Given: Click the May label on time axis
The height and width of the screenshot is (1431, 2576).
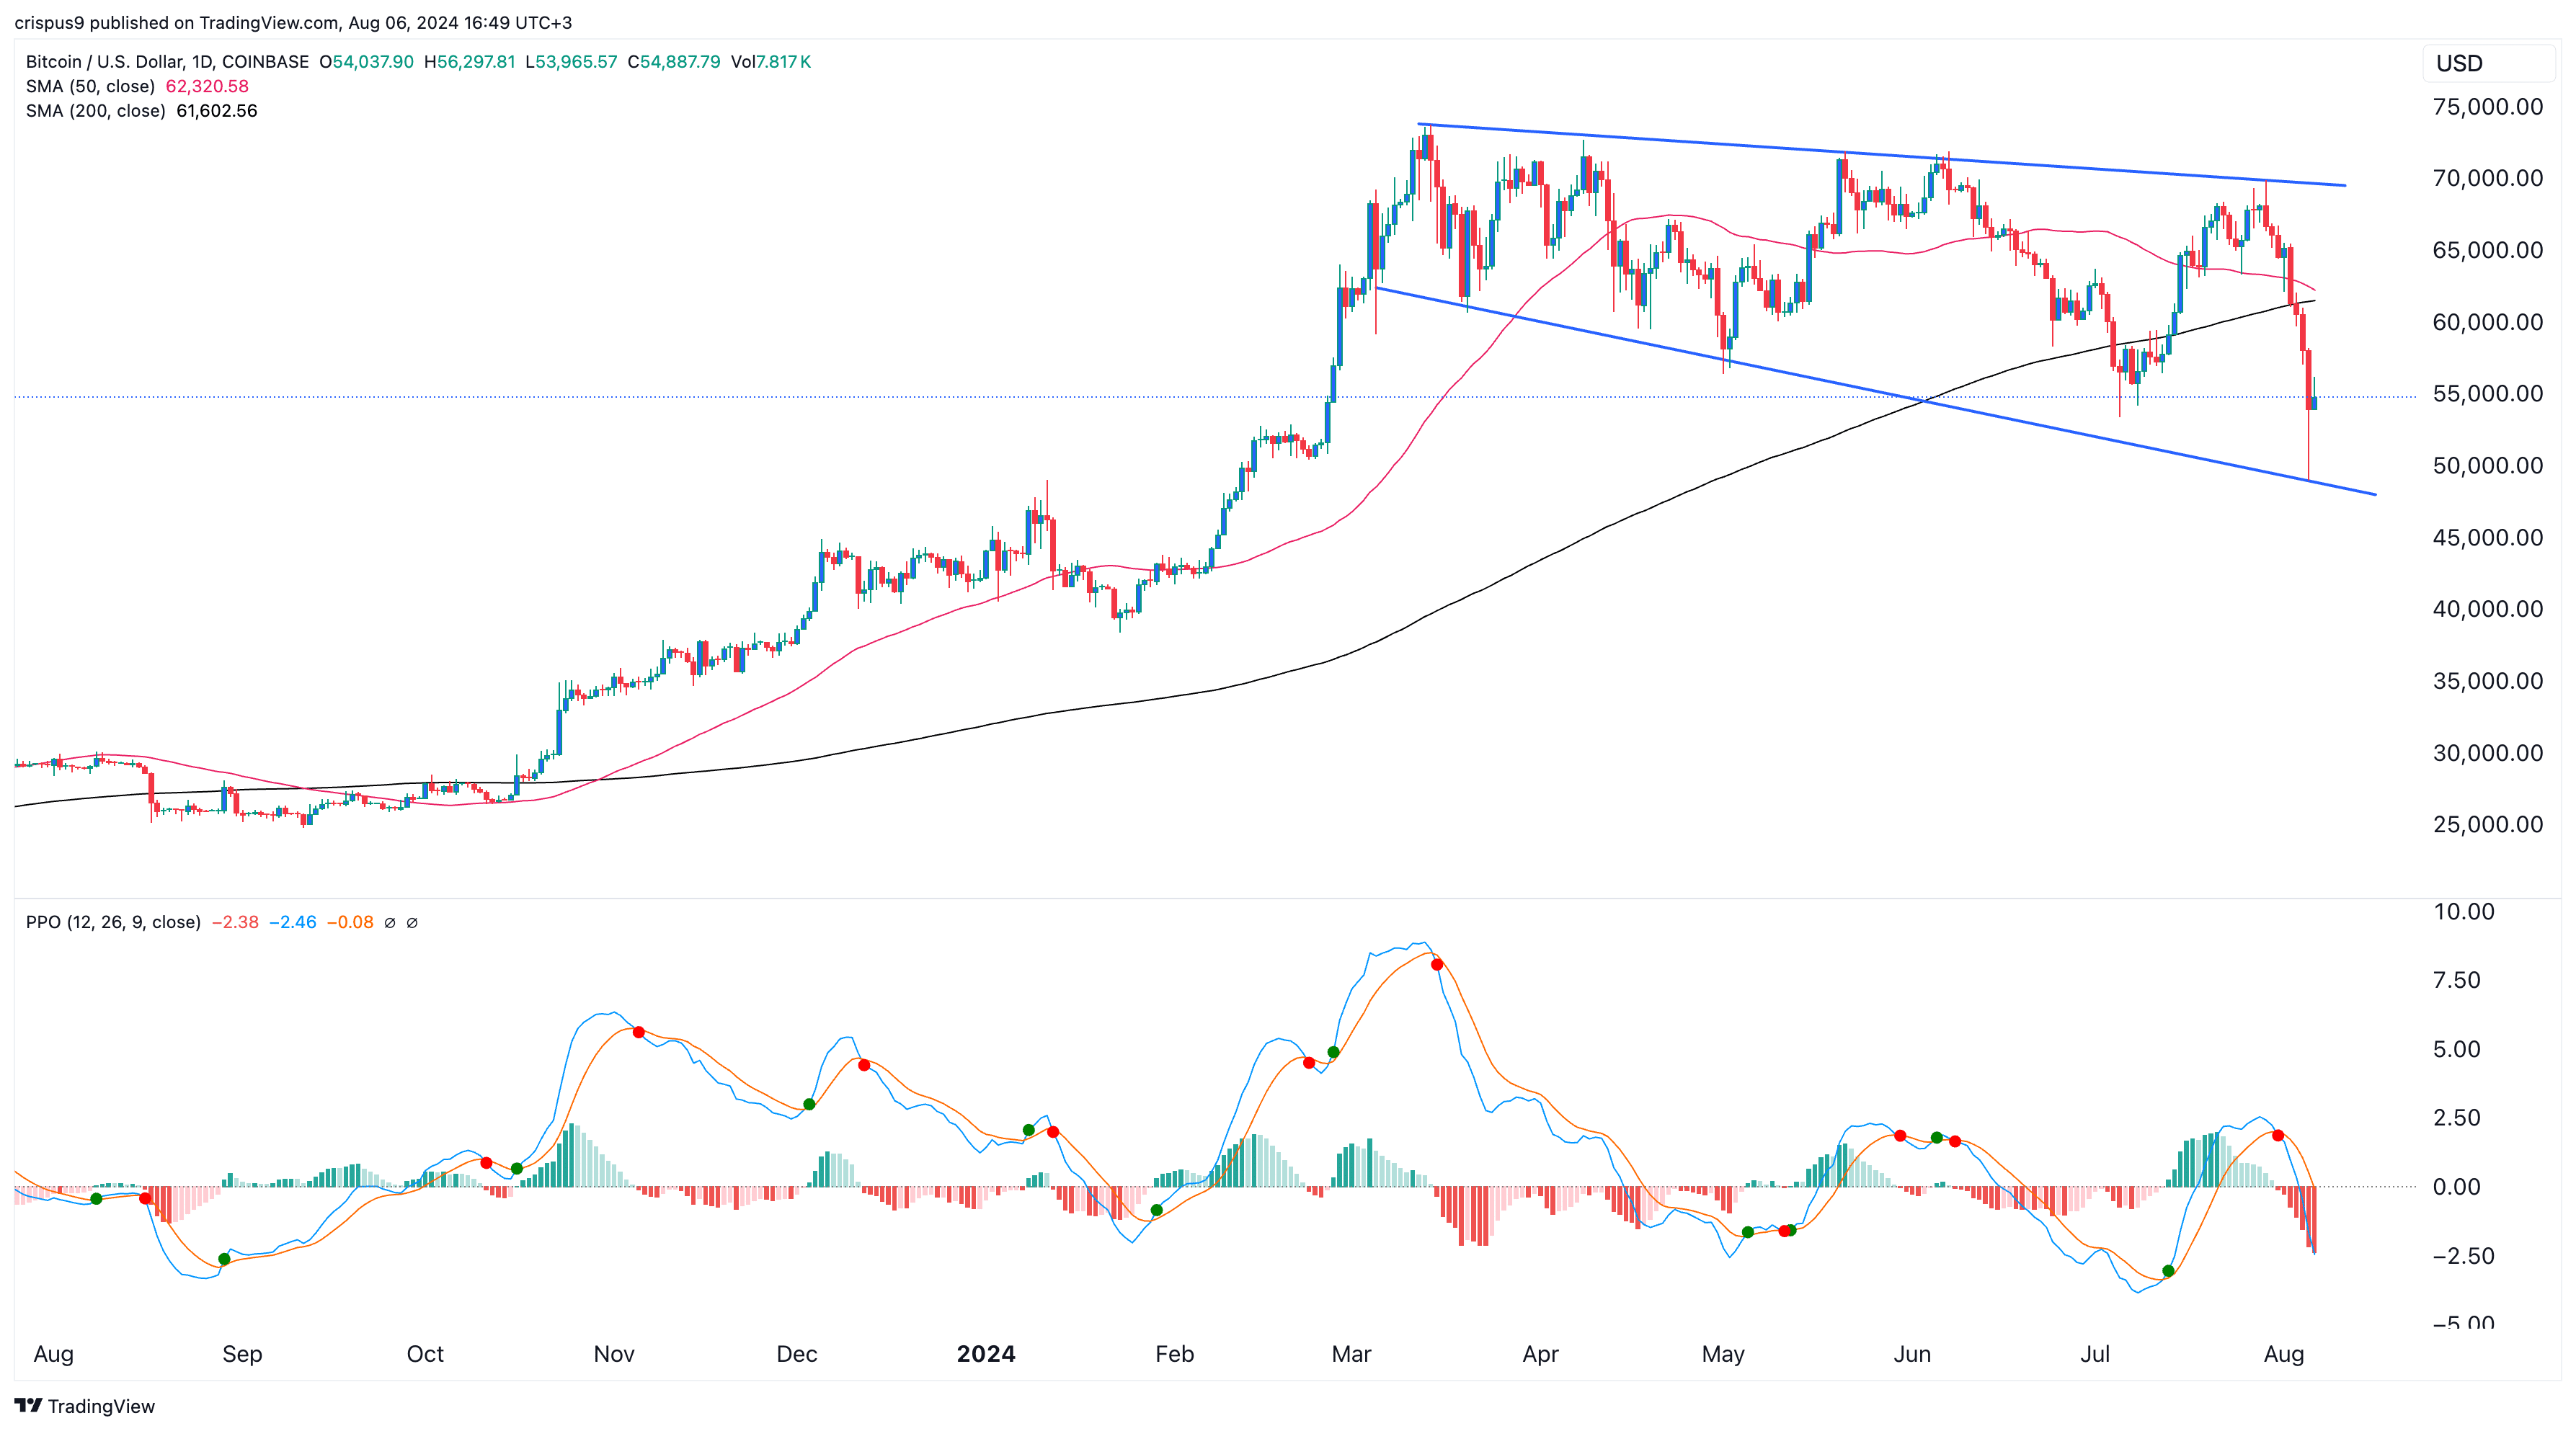Looking at the screenshot, I should click(x=1723, y=1354).
